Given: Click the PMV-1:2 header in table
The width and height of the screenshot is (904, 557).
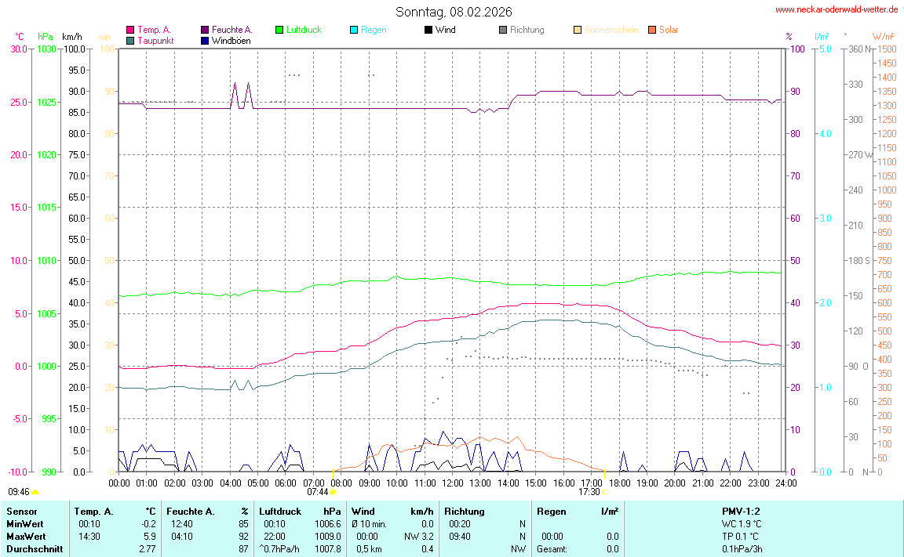Looking at the screenshot, I should tap(742, 512).
